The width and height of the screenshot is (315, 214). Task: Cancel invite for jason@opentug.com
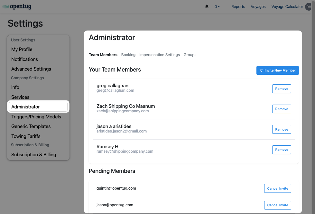point(277,205)
